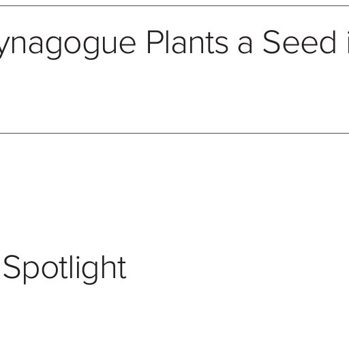Image resolution: width=349 pixels, height=349 pixels.
Task: Click the 'eed' letters of 'Seed'
Action: click(309, 43)
